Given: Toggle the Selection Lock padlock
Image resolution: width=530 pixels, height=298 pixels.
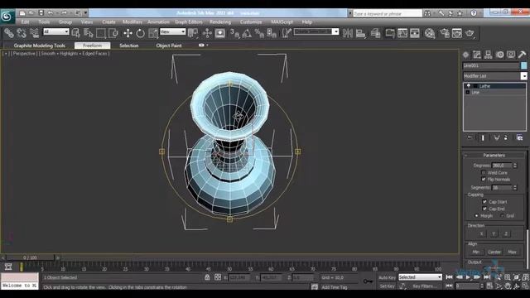Looking at the screenshot, I should (207, 277).
